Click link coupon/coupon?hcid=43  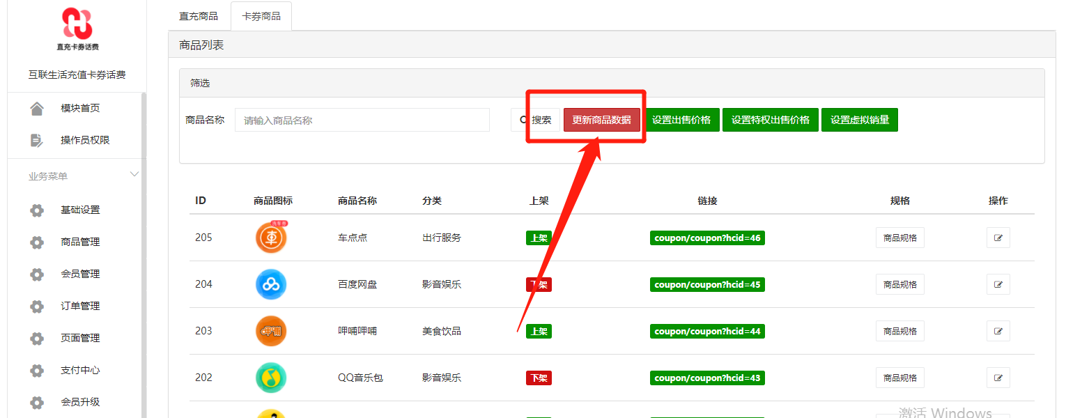(707, 378)
